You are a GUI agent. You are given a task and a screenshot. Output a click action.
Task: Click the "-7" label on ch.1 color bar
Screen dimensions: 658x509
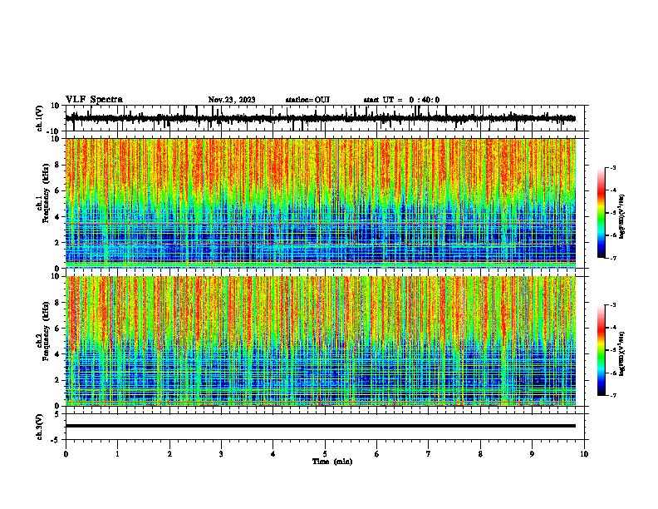click(x=613, y=258)
